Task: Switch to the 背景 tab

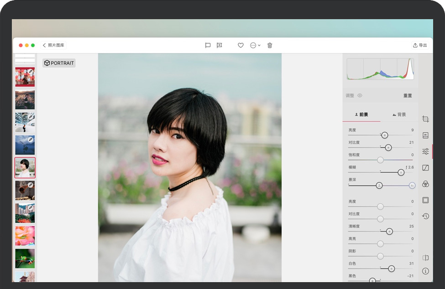Action: (x=399, y=115)
